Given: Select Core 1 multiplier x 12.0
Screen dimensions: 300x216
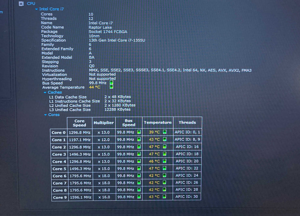Looking at the screenshot, I should point(104,140).
